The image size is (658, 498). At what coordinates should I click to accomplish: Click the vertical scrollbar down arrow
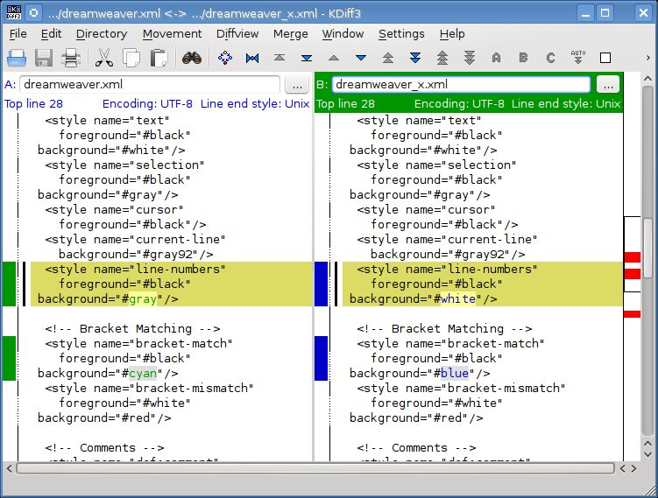pyautogui.click(x=648, y=454)
